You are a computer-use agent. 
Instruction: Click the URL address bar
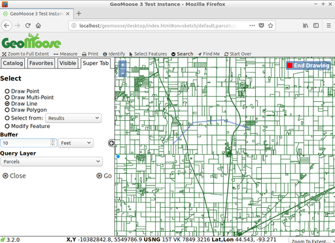pyautogui.click(x=158, y=25)
